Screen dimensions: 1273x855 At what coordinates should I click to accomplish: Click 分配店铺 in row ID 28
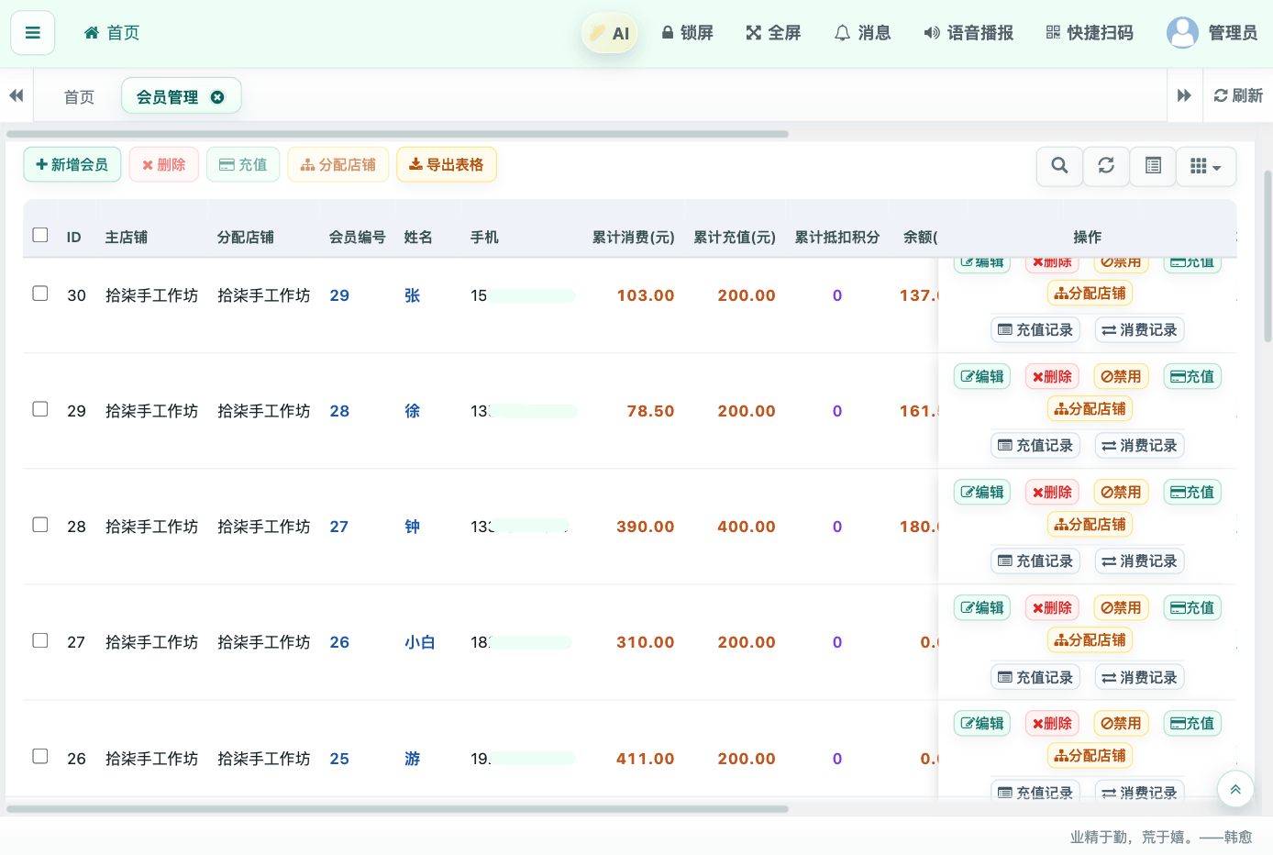coord(1090,525)
